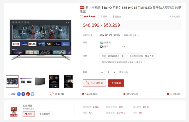Click 3期x $16,100 installment text
The width and height of the screenshot is (189, 122).
[x=110, y=35]
